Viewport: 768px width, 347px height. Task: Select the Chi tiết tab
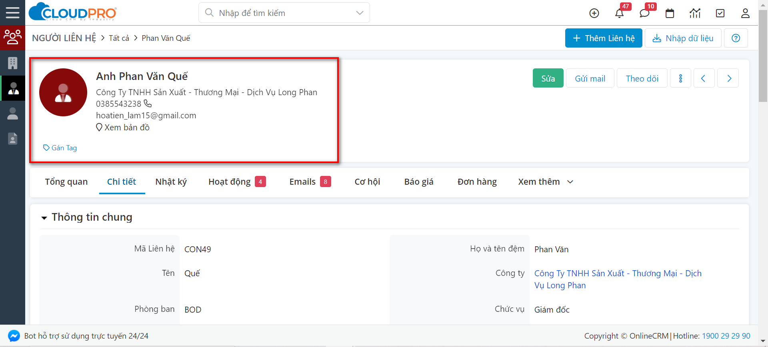tap(122, 182)
